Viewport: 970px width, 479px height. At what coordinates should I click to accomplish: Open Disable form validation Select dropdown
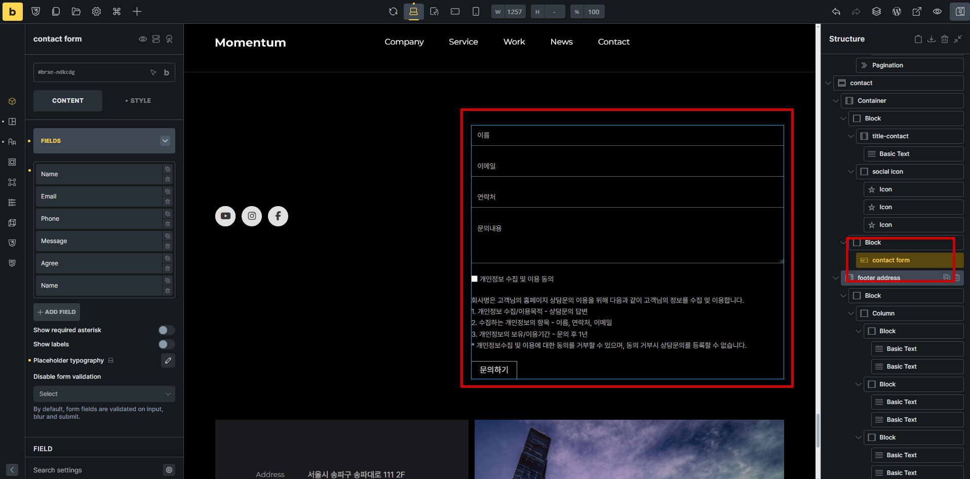pos(104,394)
